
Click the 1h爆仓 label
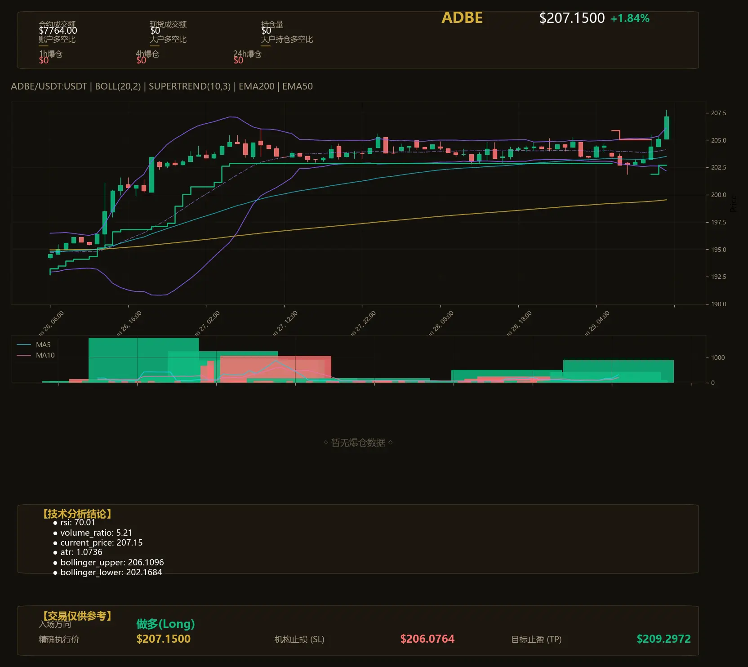tap(51, 54)
